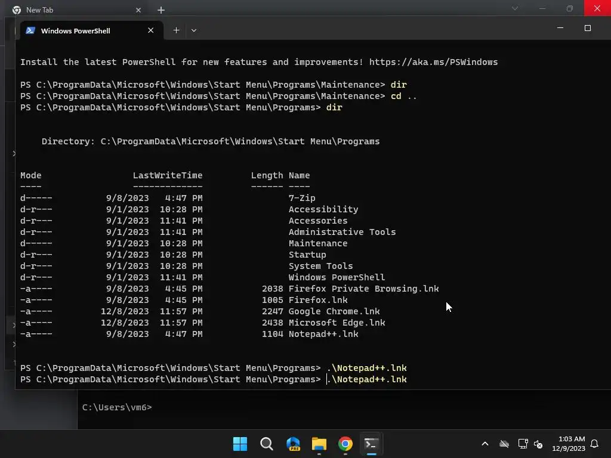611x458 pixels.
Task: Click the 2247 length value
Action: coord(272,311)
